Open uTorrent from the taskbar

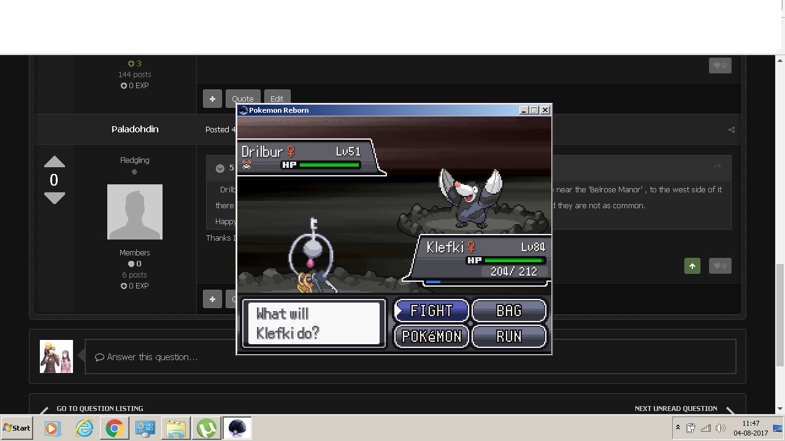coord(207,428)
